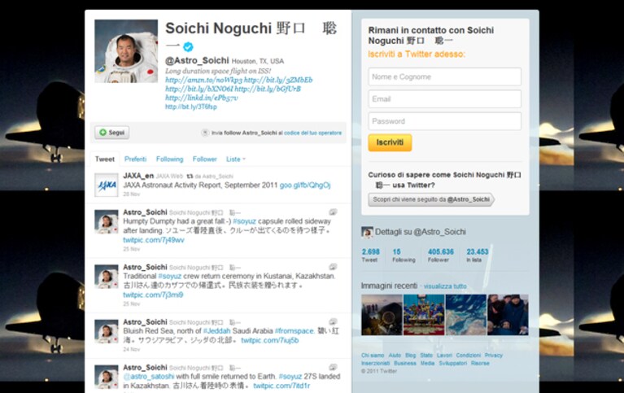Viewport: 624px width, 393px height.
Task: Open the first recent image of the Soyuz capsule
Action: click(382, 315)
